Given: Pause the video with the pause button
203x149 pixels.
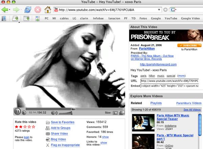Looking at the screenshot, I should 17,112.
